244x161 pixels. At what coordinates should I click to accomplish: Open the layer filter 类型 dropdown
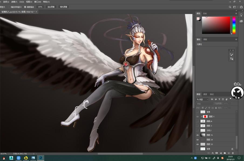coord(202,99)
